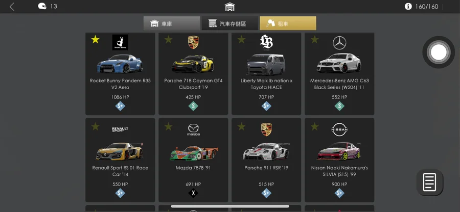Open the document list icon button

point(429,182)
